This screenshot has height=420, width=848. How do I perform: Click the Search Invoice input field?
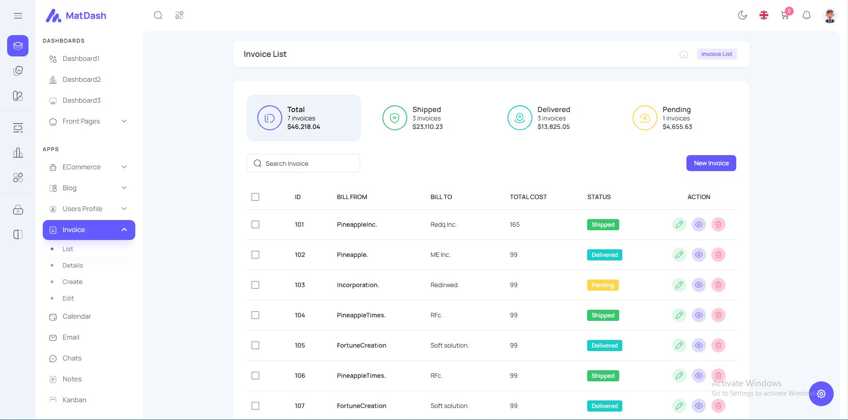pyautogui.click(x=307, y=164)
